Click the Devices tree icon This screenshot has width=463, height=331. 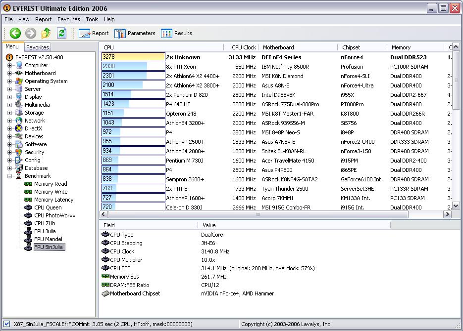point(19,136)
